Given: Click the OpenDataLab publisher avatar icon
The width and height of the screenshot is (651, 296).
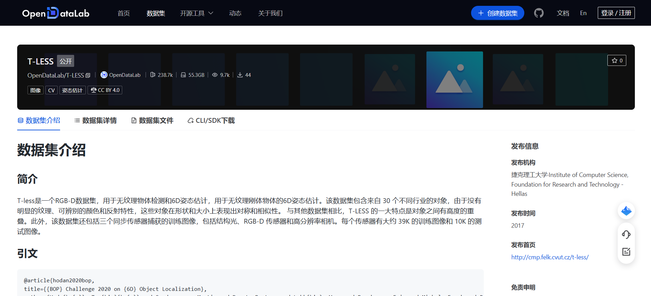Looking at the screenshot, I should [104, 75].
